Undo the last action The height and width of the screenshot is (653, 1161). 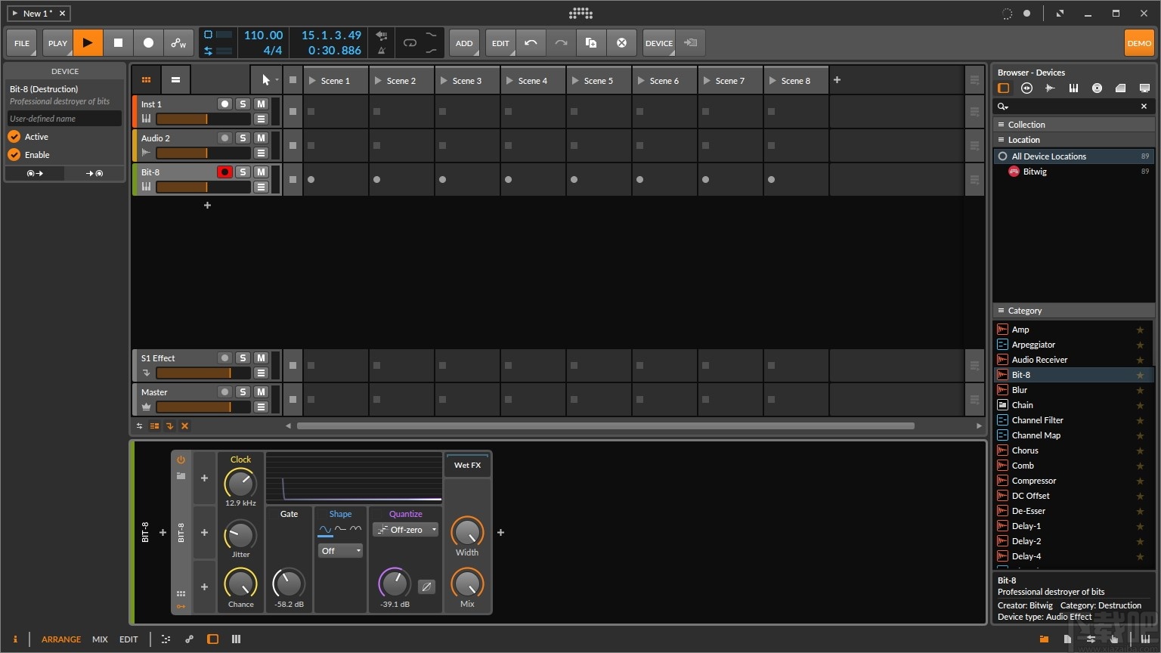(531, 43)
